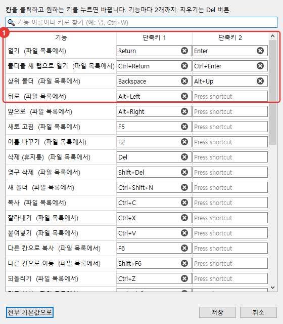Clear the Enter shortcut for 열기

click(260, 51)
